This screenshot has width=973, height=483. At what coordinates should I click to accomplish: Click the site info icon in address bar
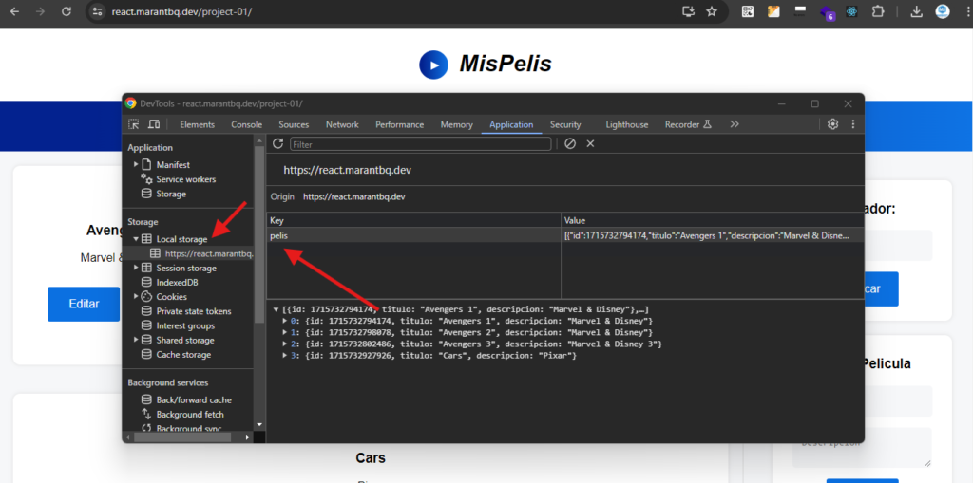96,11
